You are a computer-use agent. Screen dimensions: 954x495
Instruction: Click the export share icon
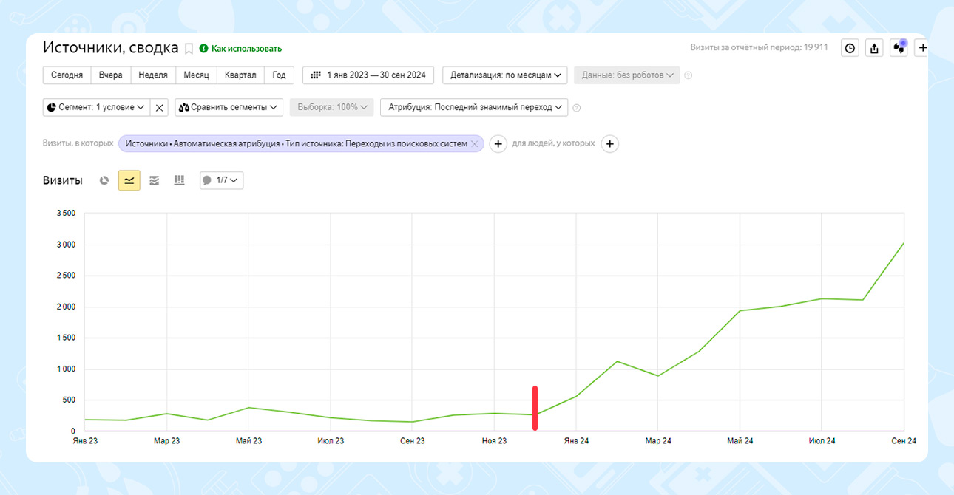[x=874, y=49]
